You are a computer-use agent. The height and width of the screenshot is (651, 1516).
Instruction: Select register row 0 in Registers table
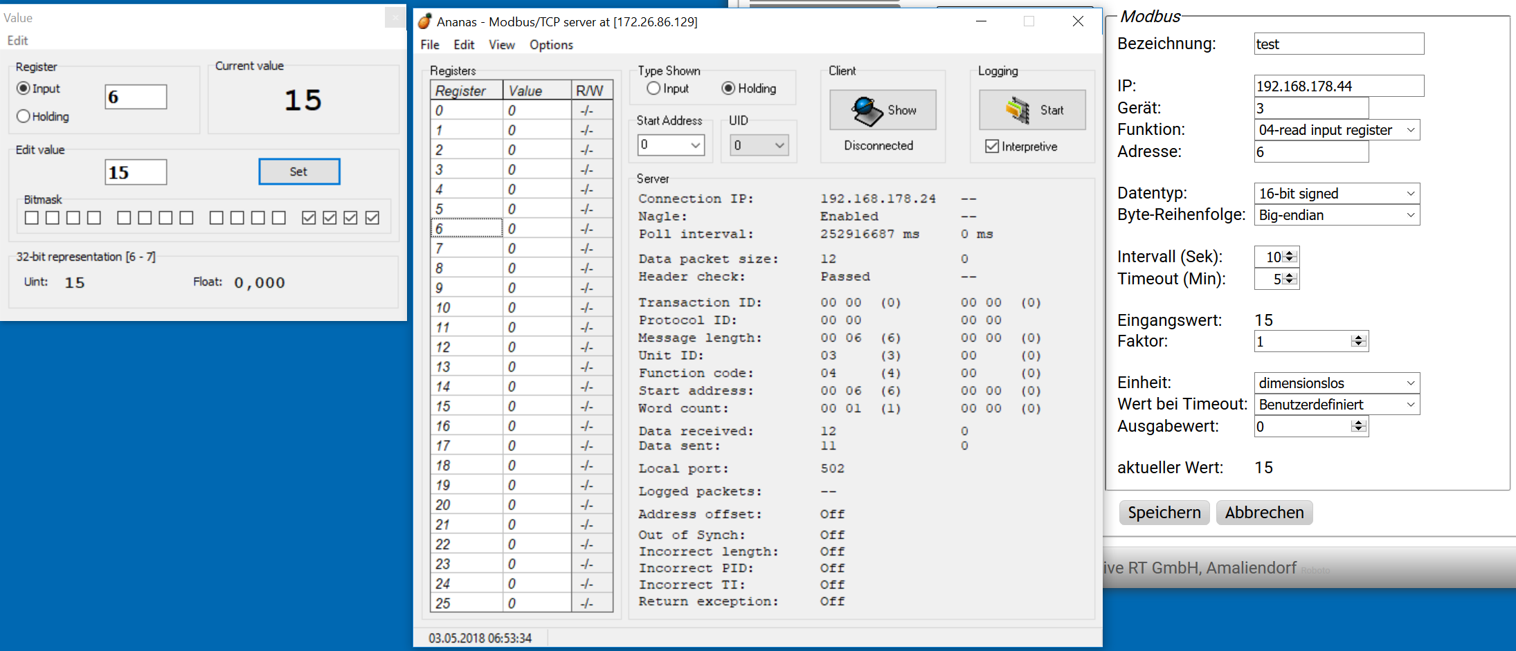point(467,110)
